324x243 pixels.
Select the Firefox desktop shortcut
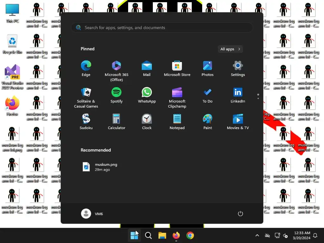tap(12, 106)
